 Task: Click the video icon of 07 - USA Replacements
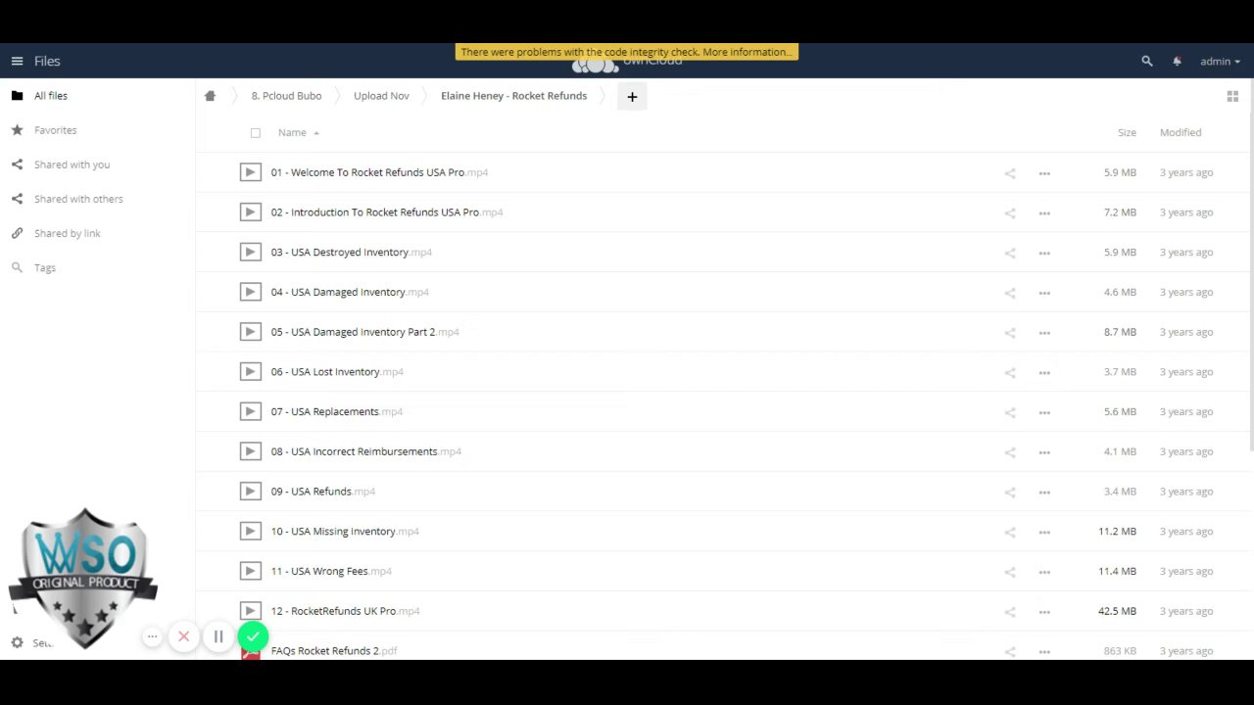click(x=250, y=411)
